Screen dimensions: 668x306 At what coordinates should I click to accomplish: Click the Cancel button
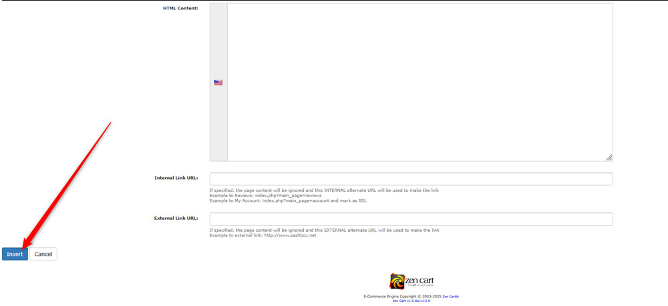pyautogui.click(x=43, y=254)
